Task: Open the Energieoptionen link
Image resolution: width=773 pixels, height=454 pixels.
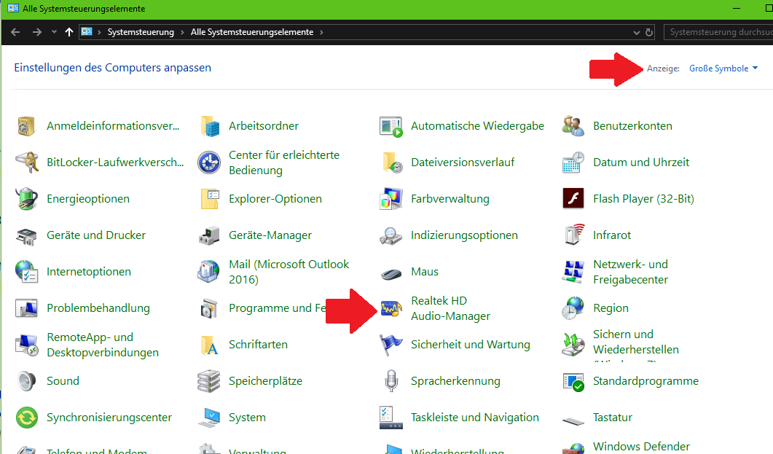Action: [x=87, y=198]
